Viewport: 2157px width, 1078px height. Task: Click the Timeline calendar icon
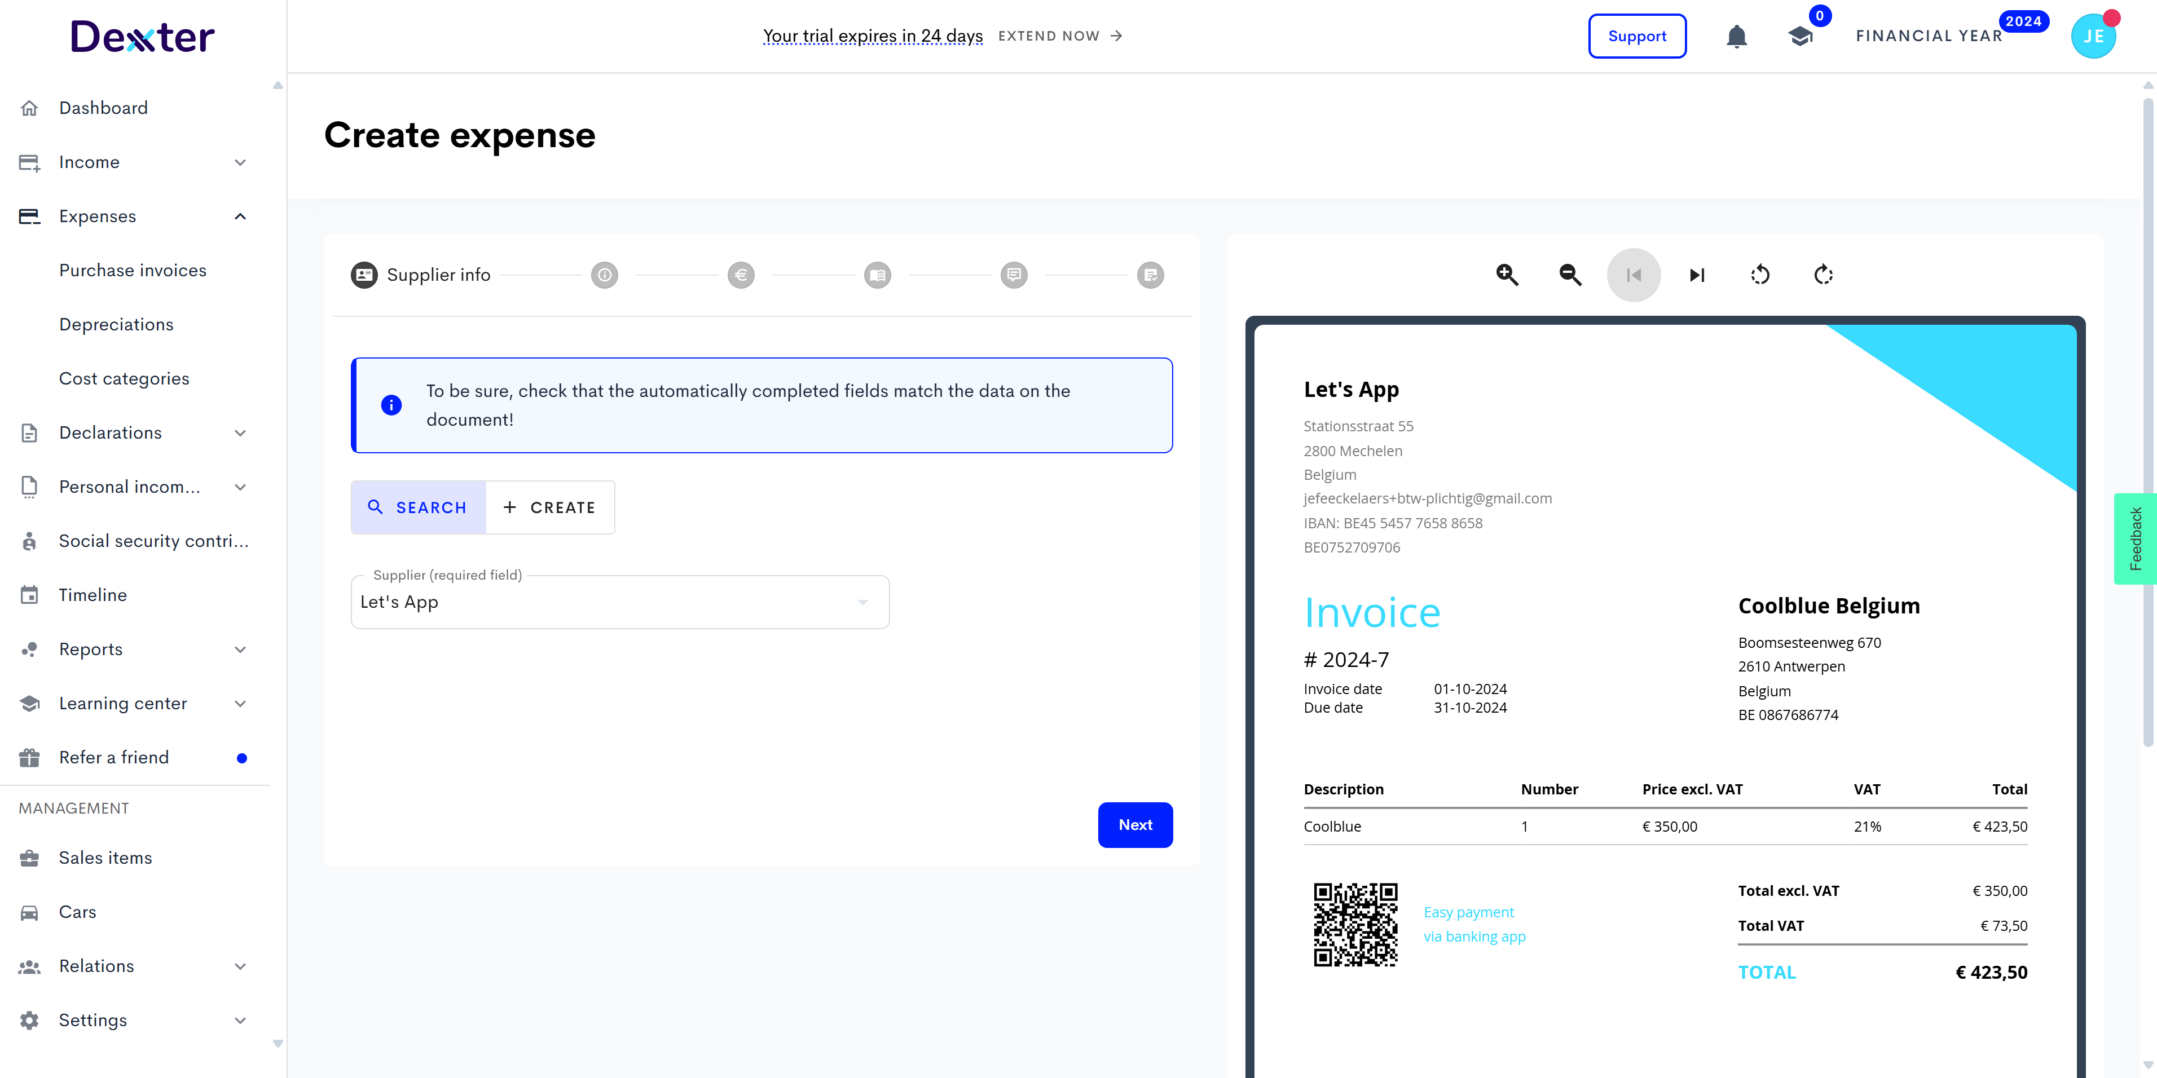[29, 595]
